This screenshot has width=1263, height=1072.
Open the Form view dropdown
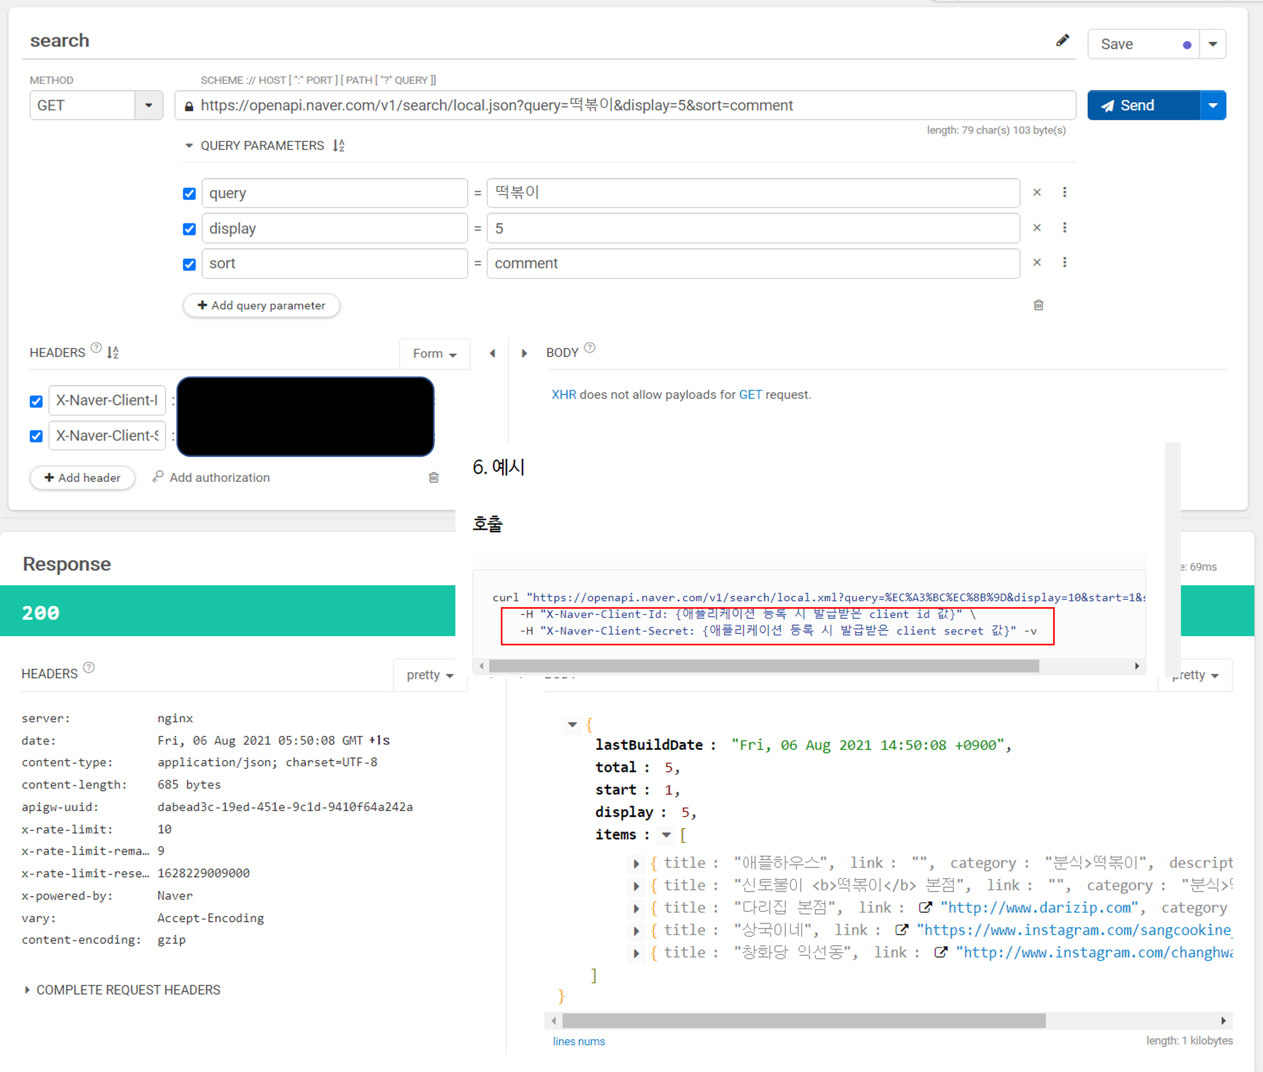tap(435, 354)
